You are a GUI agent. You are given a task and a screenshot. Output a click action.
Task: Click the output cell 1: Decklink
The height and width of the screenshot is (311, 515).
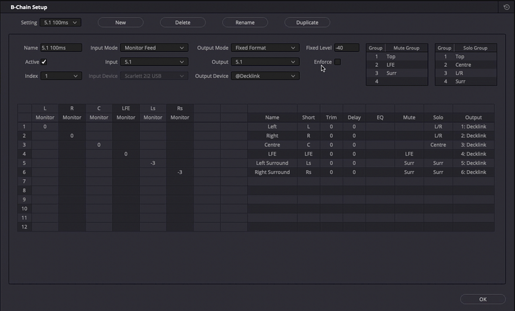pos(473,126)
